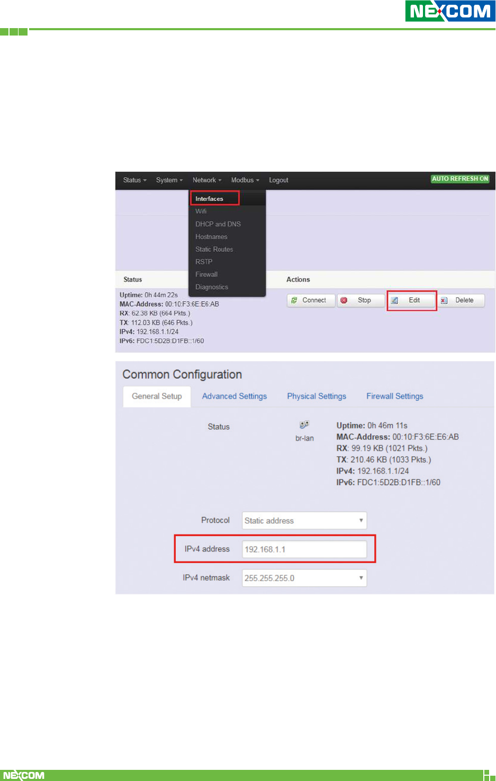
Task: Click the Logout link
Action: [278, 180]
